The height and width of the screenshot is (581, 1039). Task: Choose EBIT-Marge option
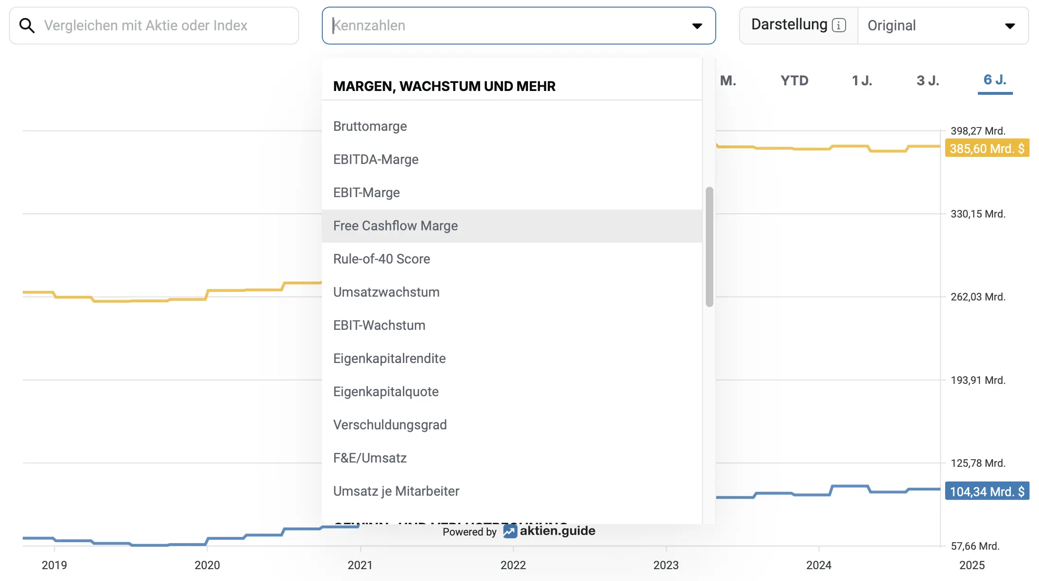(x=512, y=193)
